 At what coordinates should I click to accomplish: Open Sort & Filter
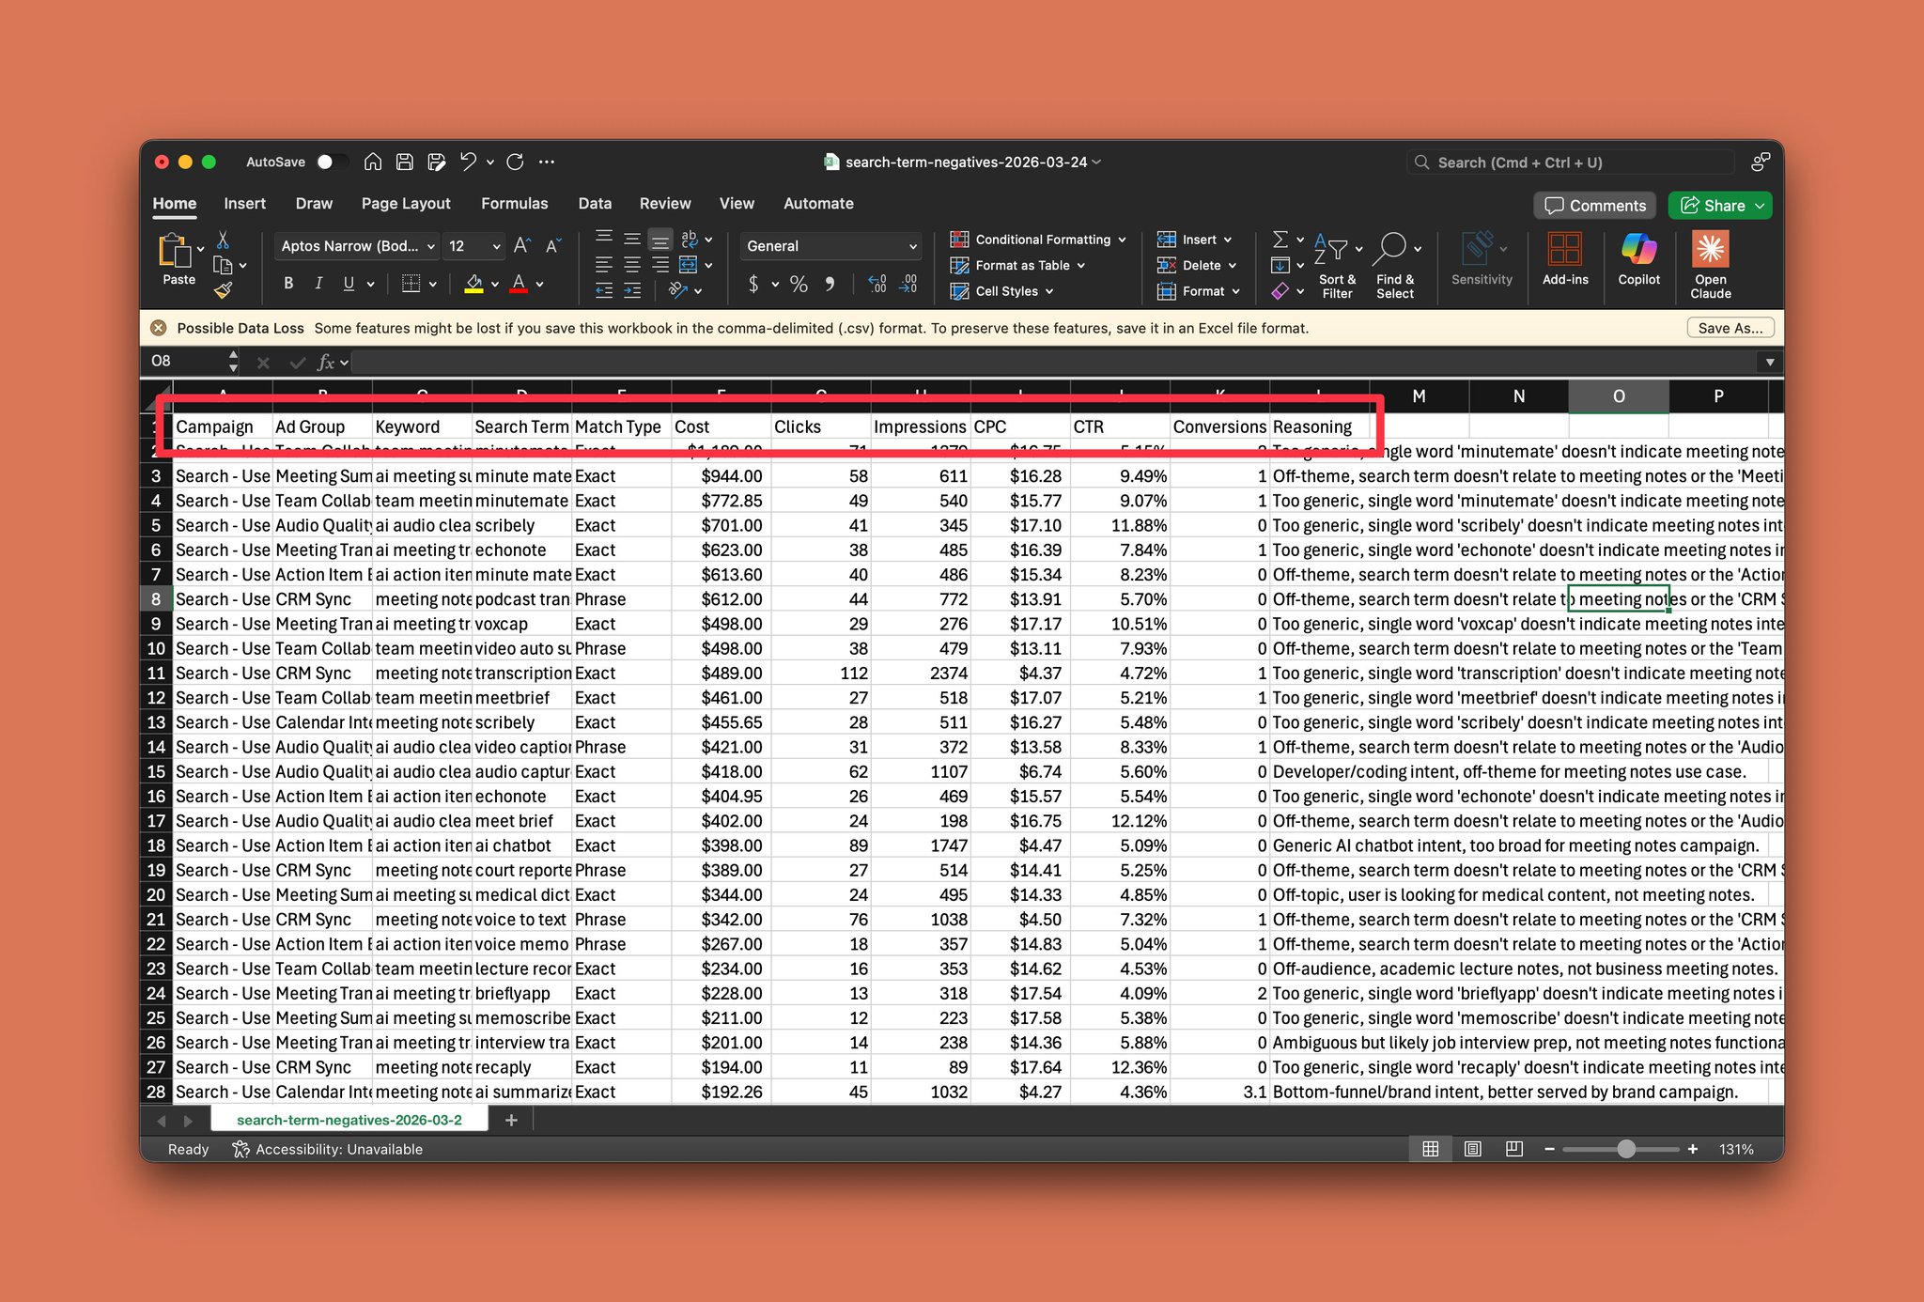(1337, 266)
